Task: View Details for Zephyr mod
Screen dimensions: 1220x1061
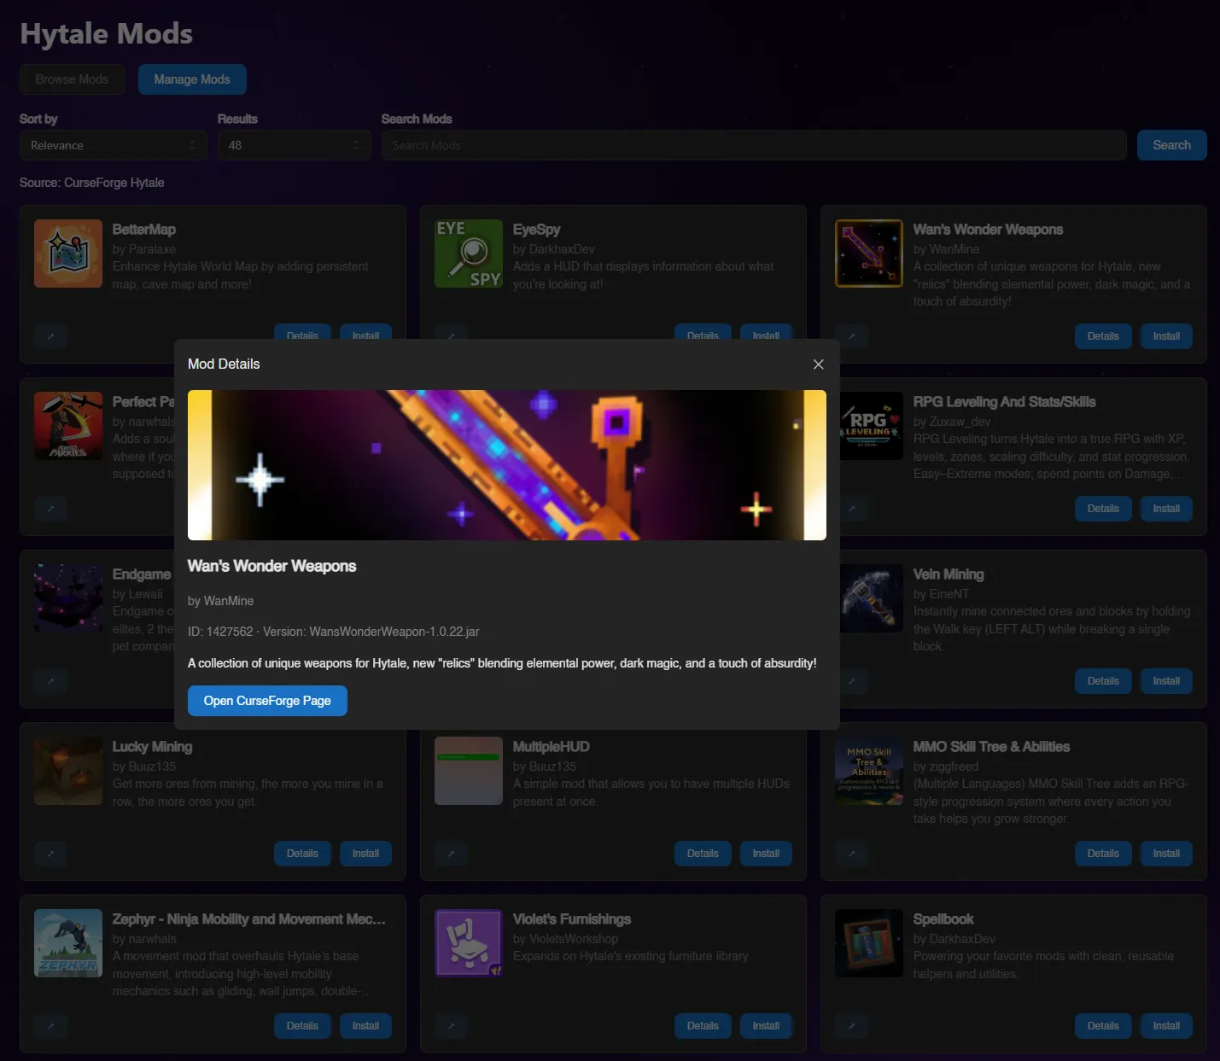Action: 302,1026
